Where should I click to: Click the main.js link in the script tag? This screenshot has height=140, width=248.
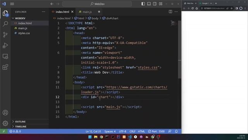click(113, 107)
